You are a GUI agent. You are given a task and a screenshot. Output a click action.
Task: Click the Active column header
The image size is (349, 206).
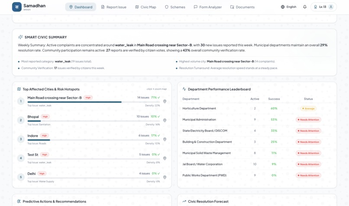pos(255,99)
